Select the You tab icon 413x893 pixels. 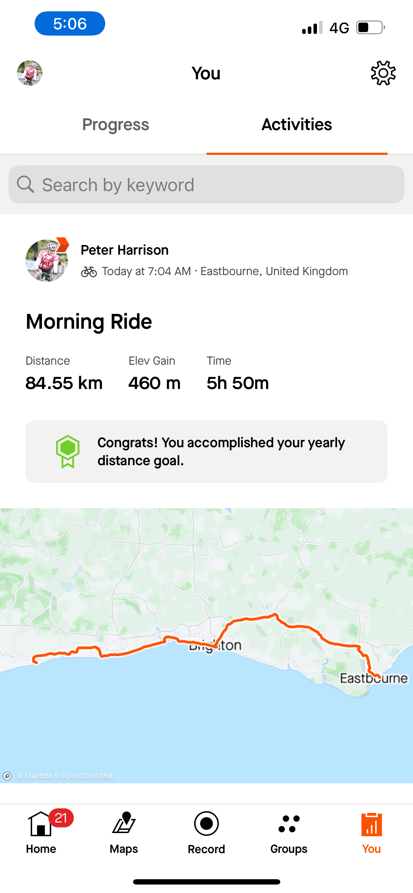[x=371, y=825]
